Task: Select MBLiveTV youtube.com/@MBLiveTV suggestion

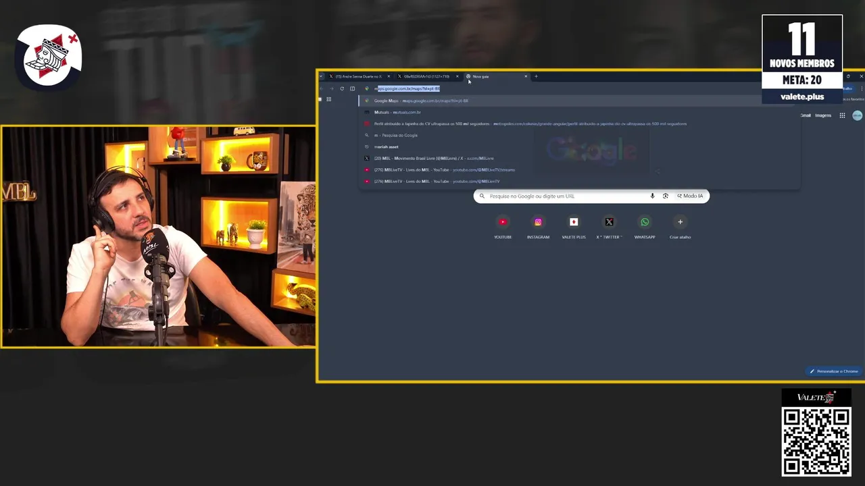Action: [x=578, y=181]
